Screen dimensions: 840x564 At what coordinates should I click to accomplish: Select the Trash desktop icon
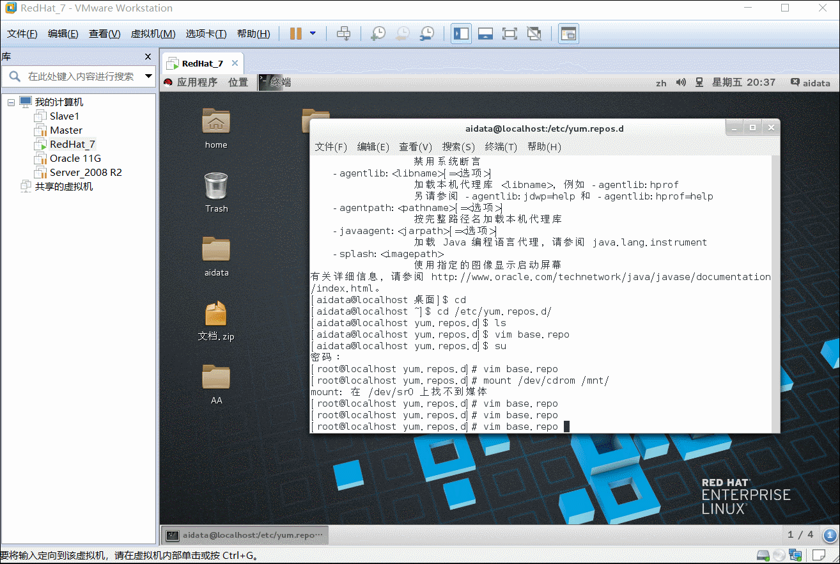[x=217, y=192]
